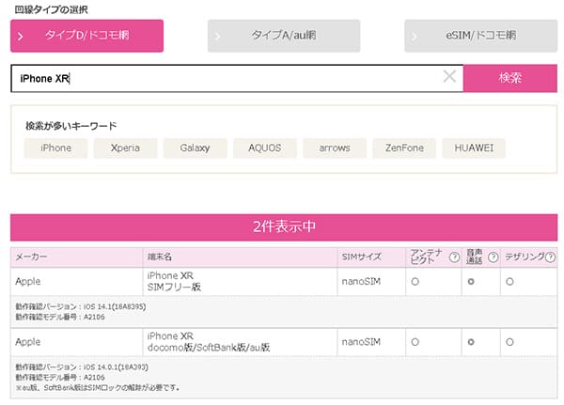Clear the search text with the X icon
This screenshot has height=405, width=564.
tap(449, 76)
